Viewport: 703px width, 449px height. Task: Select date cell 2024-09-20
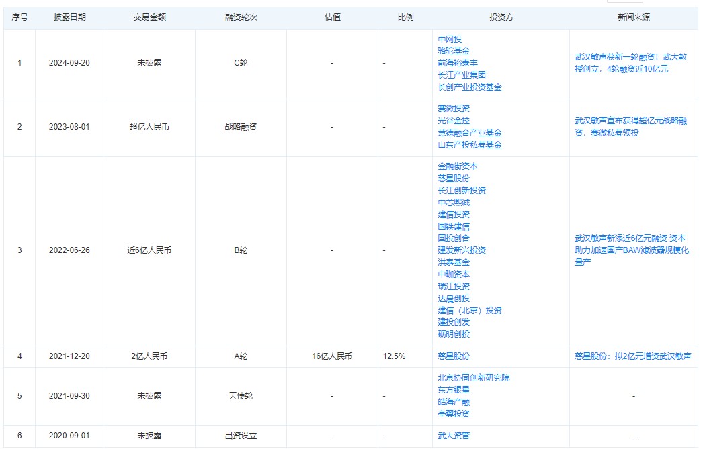[69, 63]
